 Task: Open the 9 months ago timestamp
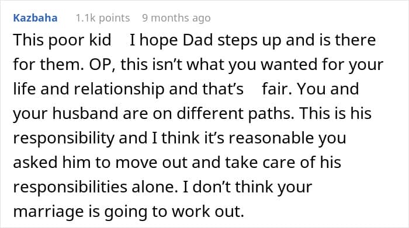click(176, 18)
